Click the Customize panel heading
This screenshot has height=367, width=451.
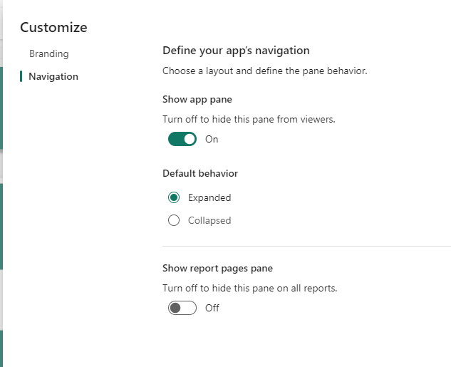(53, 28)
